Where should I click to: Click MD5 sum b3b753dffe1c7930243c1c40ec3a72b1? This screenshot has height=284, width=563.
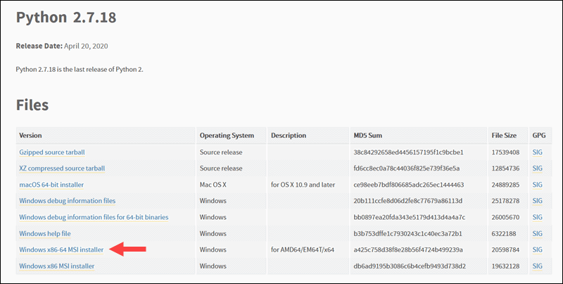[407, 234]
